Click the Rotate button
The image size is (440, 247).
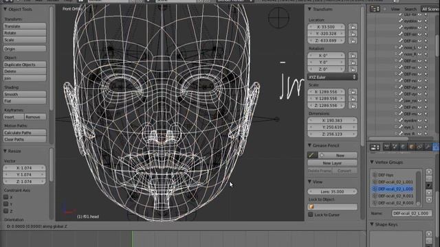pyautogui.click(x=25, y=33)
